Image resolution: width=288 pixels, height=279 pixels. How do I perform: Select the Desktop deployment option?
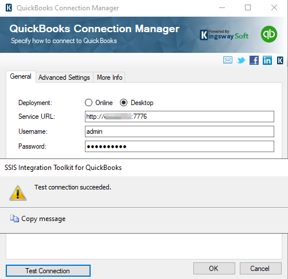coord(137,103)
